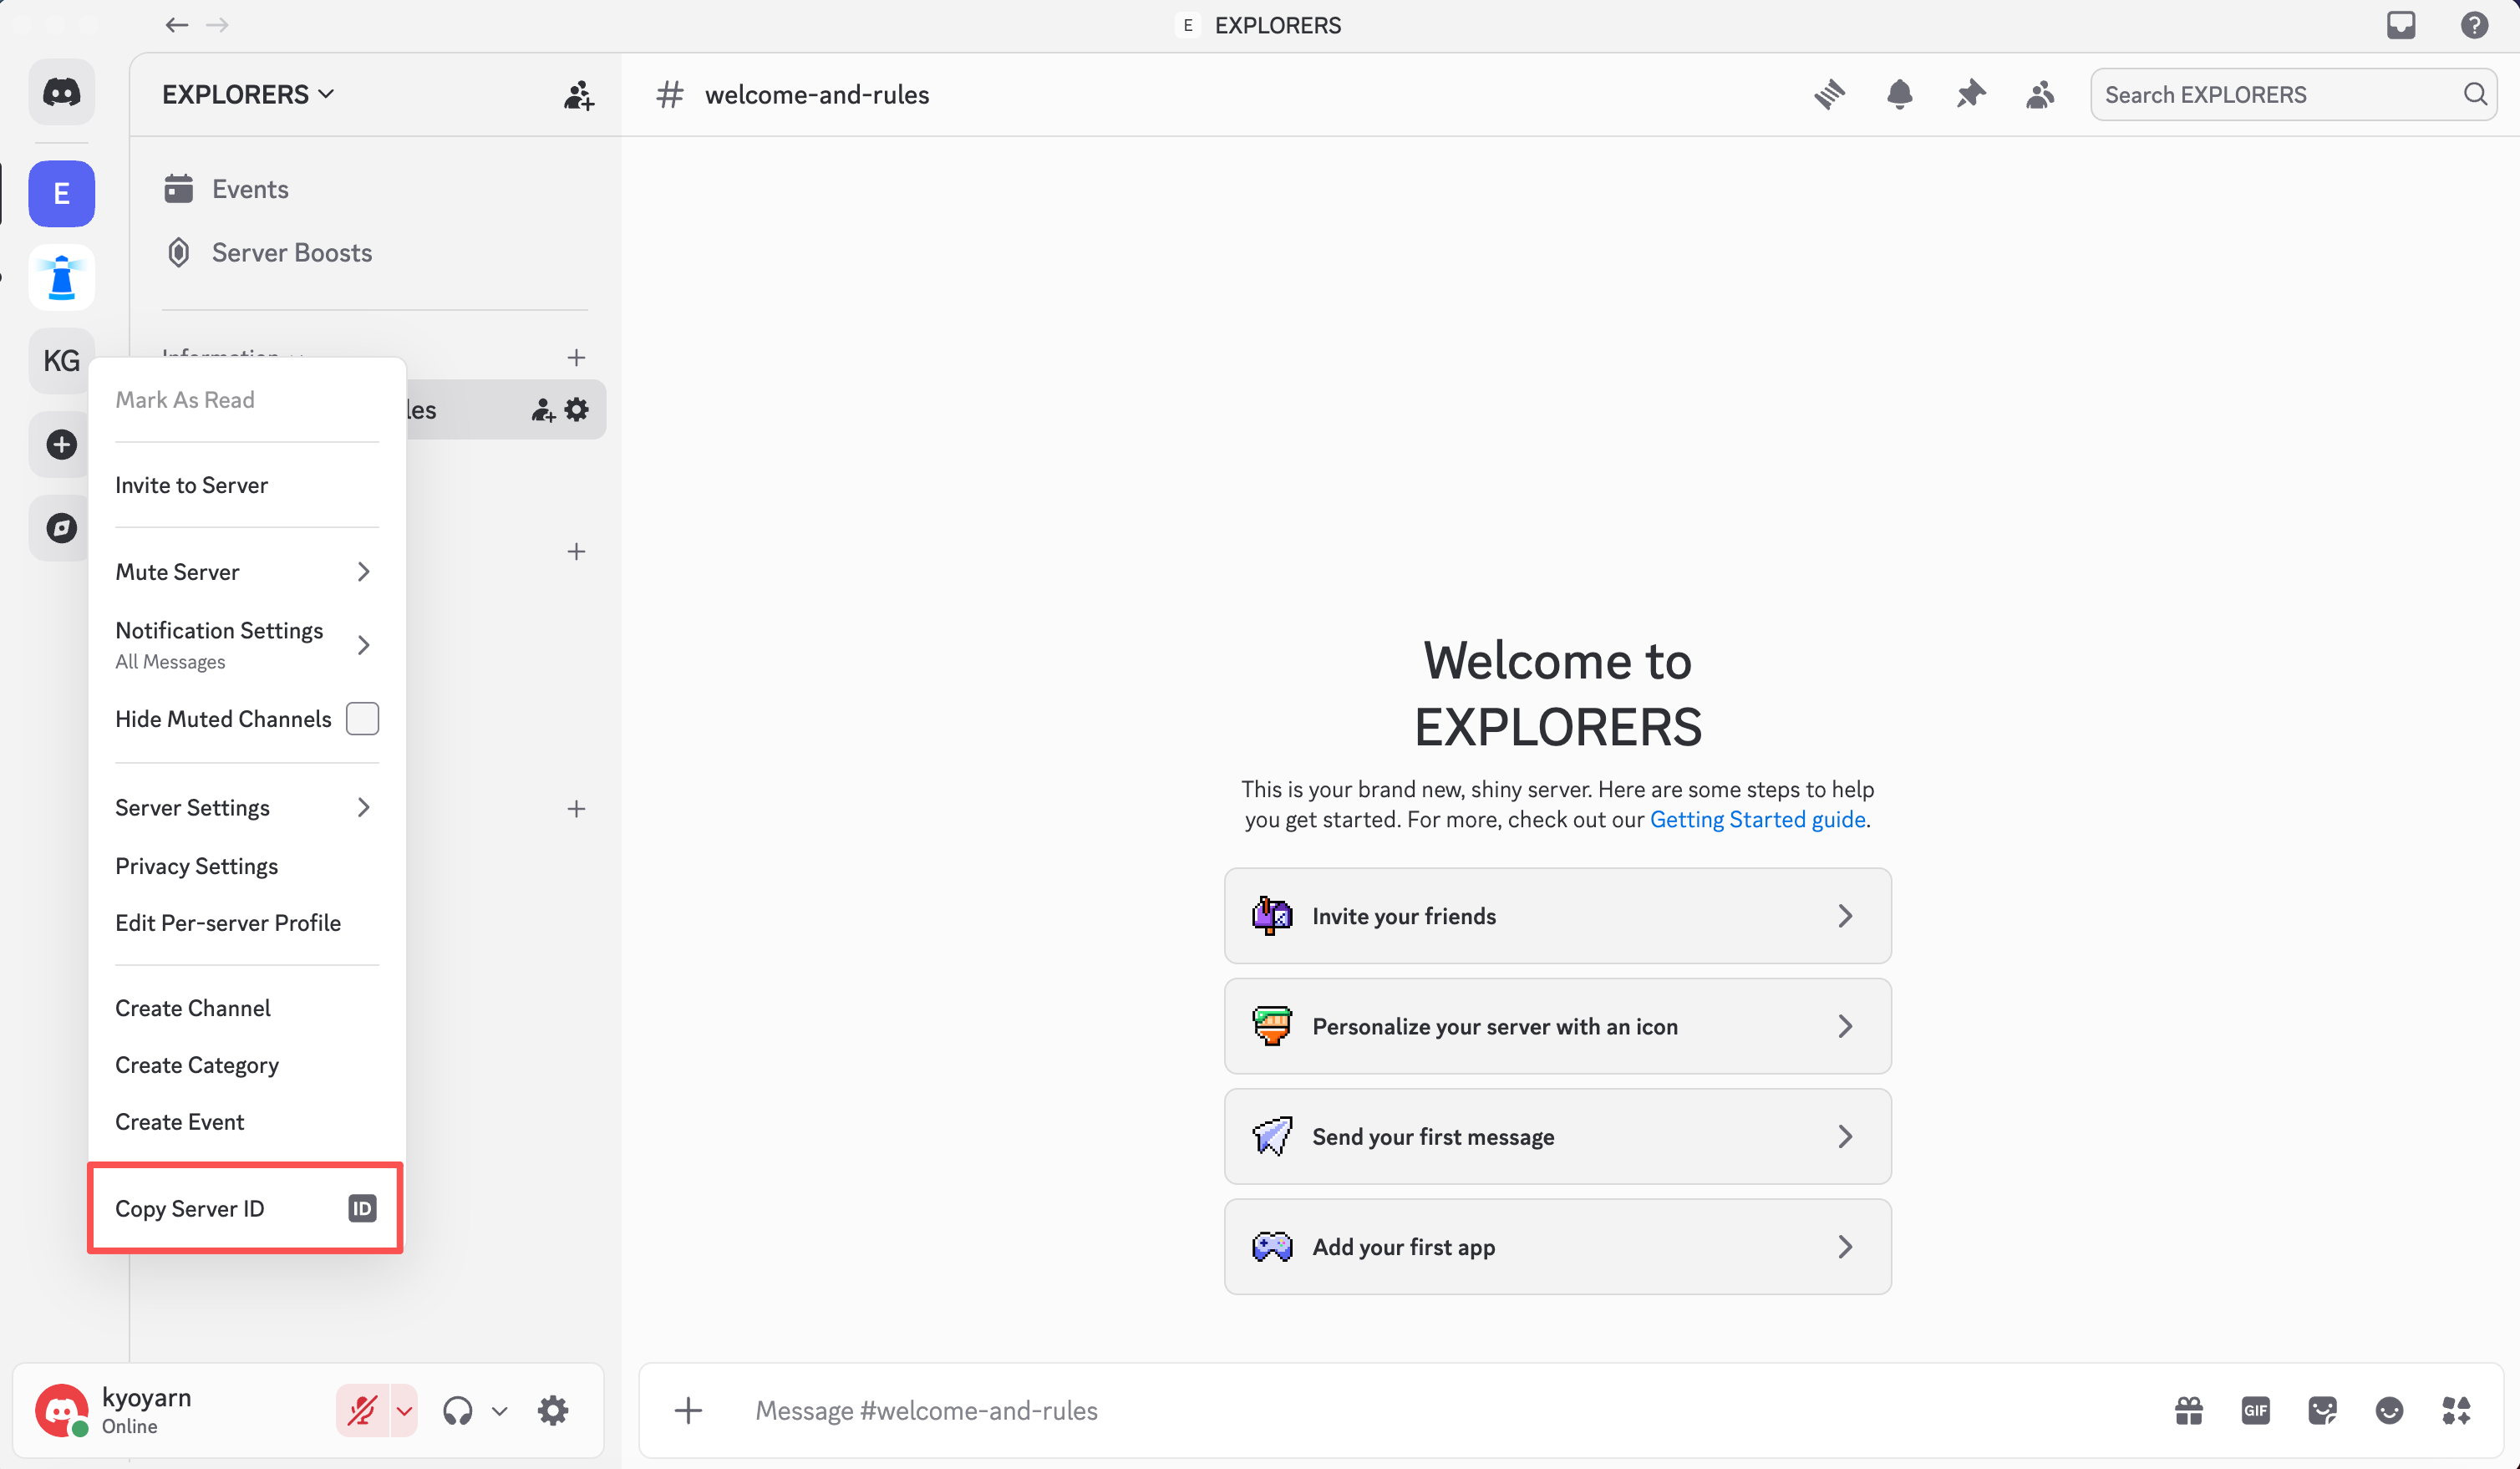Open the gift Nitro icon
The width and height of the screenshot is (2520, 1469).
(2189, 1410)
